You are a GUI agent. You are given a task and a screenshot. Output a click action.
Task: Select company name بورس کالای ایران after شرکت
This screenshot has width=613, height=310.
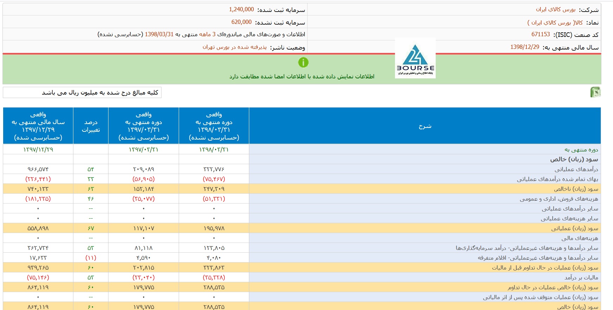click(x=555, y=9)
